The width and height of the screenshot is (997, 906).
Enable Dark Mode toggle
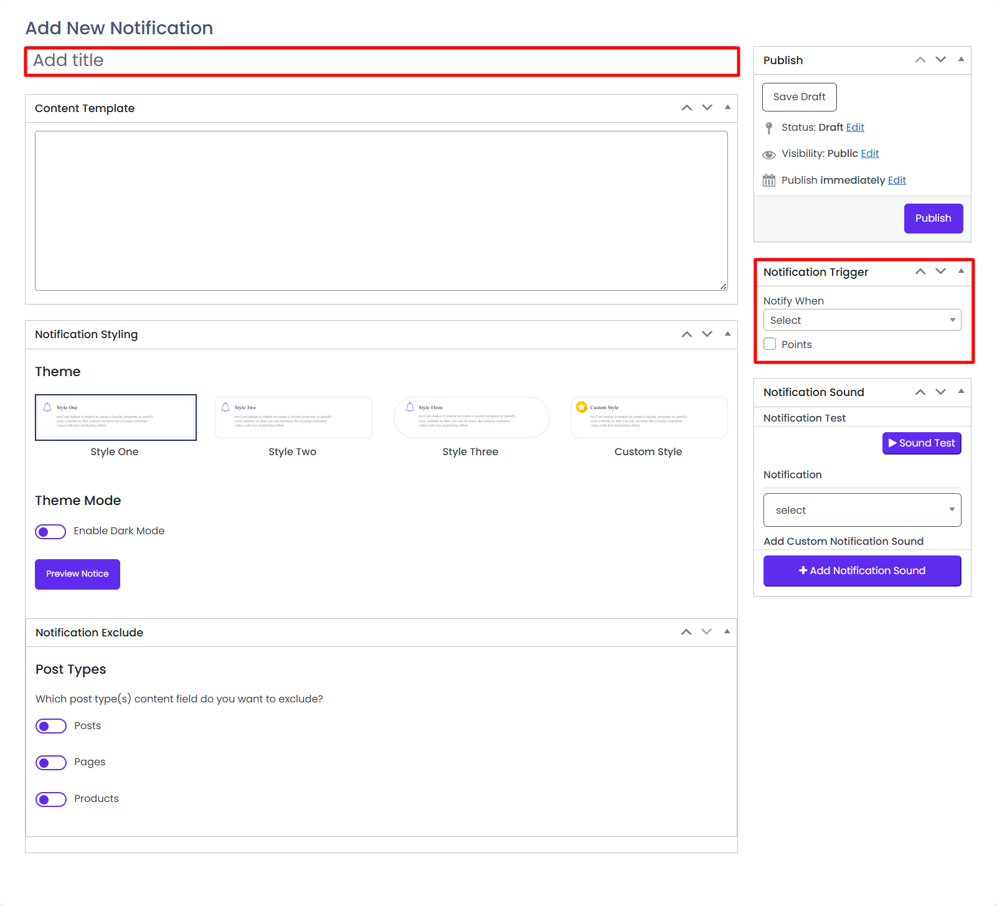click(50, 531)
